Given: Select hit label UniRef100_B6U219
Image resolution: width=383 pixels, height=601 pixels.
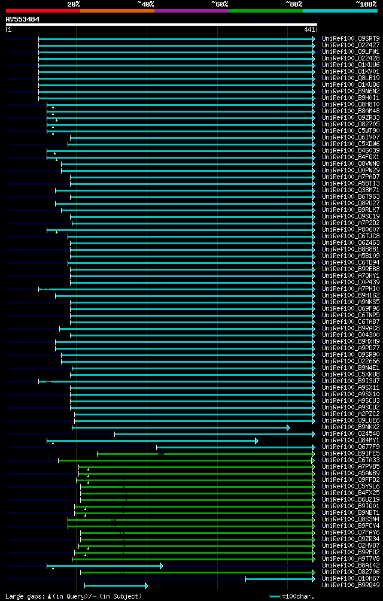Looking at the screenshot, I should coord(351,500).
